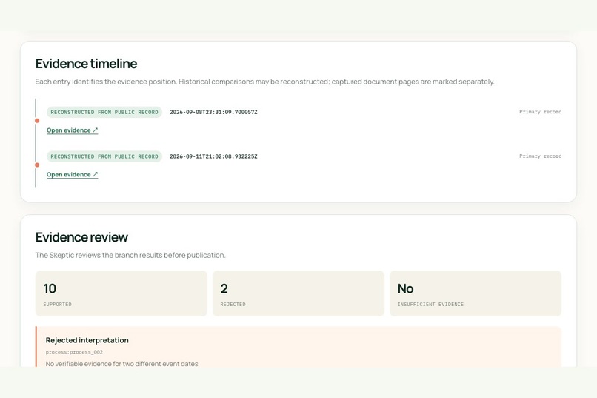Click Primary record label of 2026-09-08 entry
Image resolution: width=597 pixels, height=398 pixels.
click(x=540, y=112)
